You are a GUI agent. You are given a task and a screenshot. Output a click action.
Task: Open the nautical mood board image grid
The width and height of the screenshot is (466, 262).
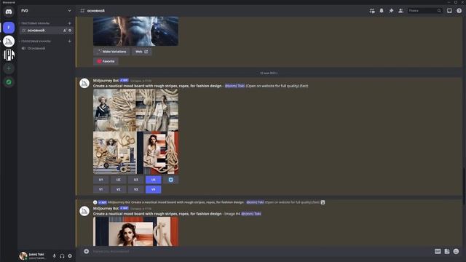(x=136, y=132)
